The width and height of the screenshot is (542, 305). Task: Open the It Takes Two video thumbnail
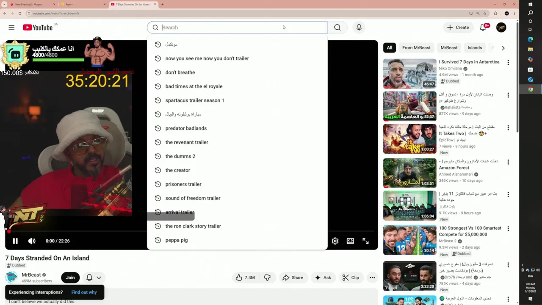409,139
